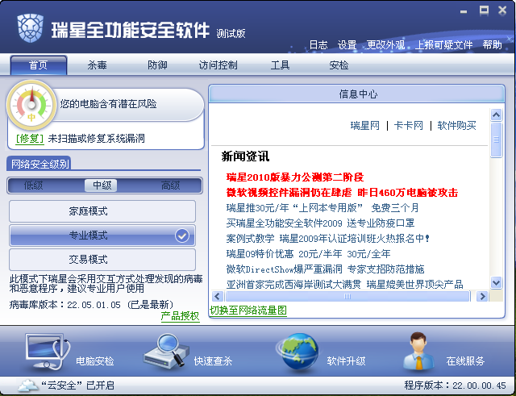Screen dimensions: 516x396
Task: Click the 软件升级 globe icon
Action: (x=298, y=352)
